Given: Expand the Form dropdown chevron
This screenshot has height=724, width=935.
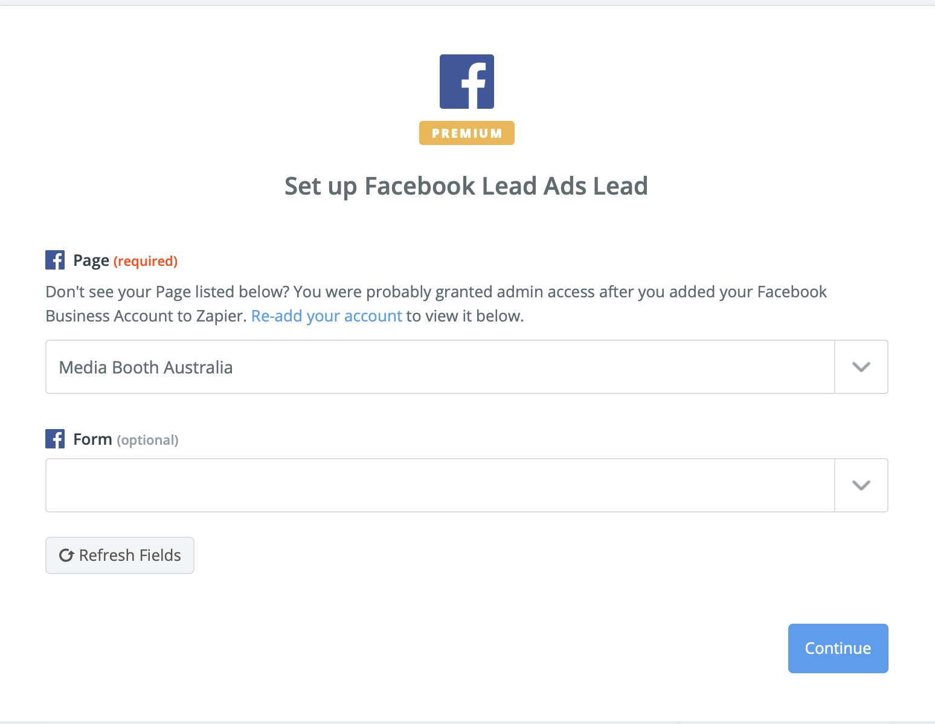Looking at the screenshot, I should 861,485.
